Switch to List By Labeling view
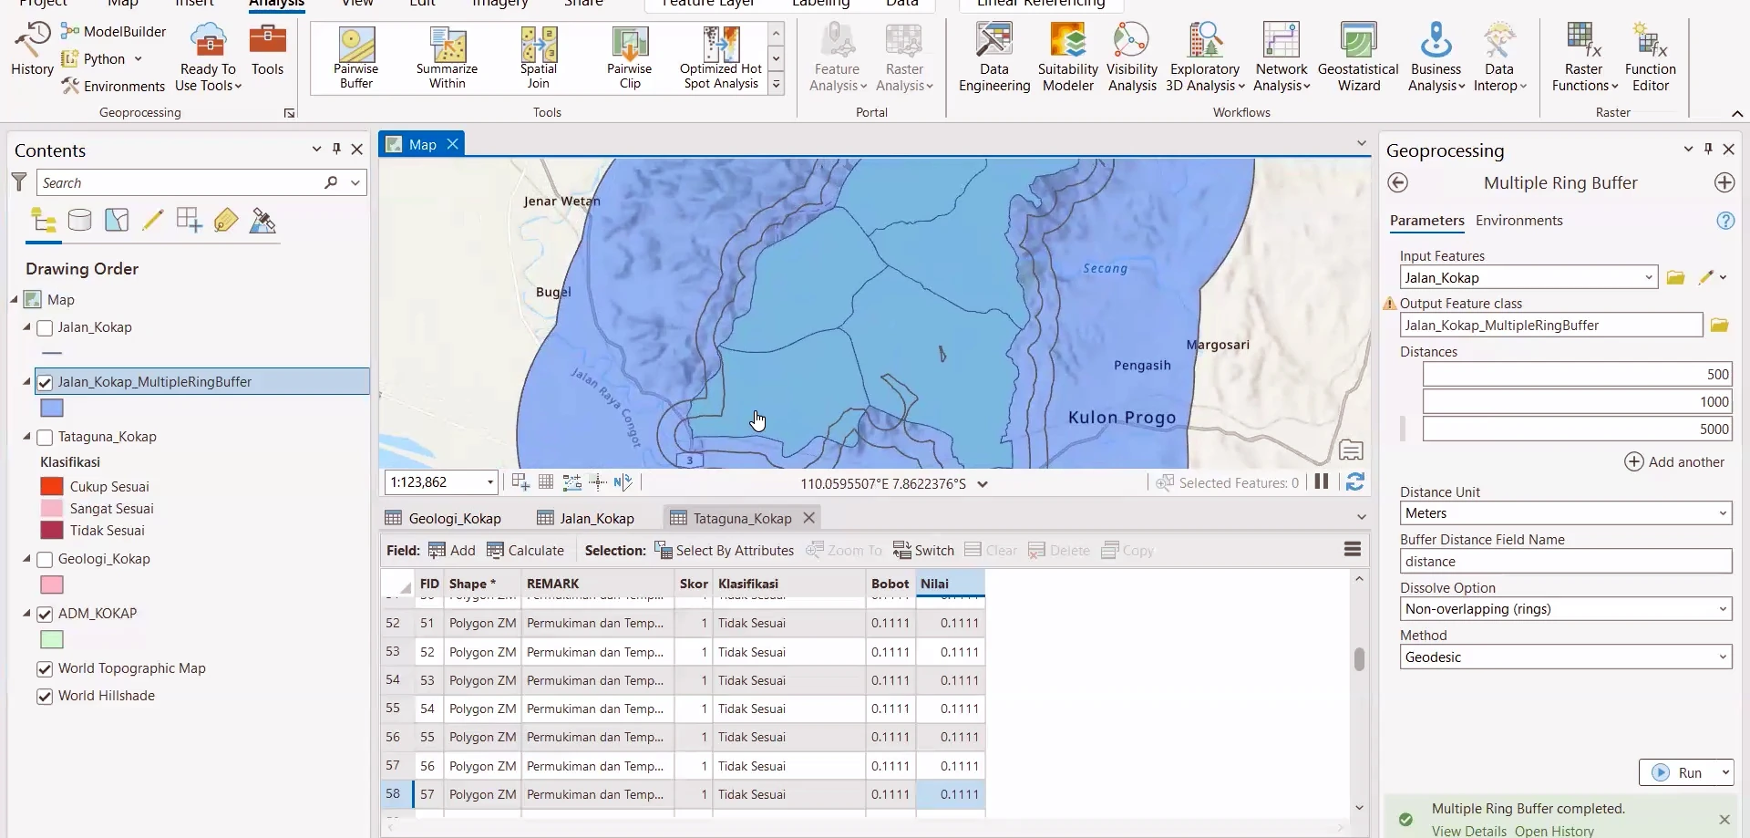 click(226, 220)
